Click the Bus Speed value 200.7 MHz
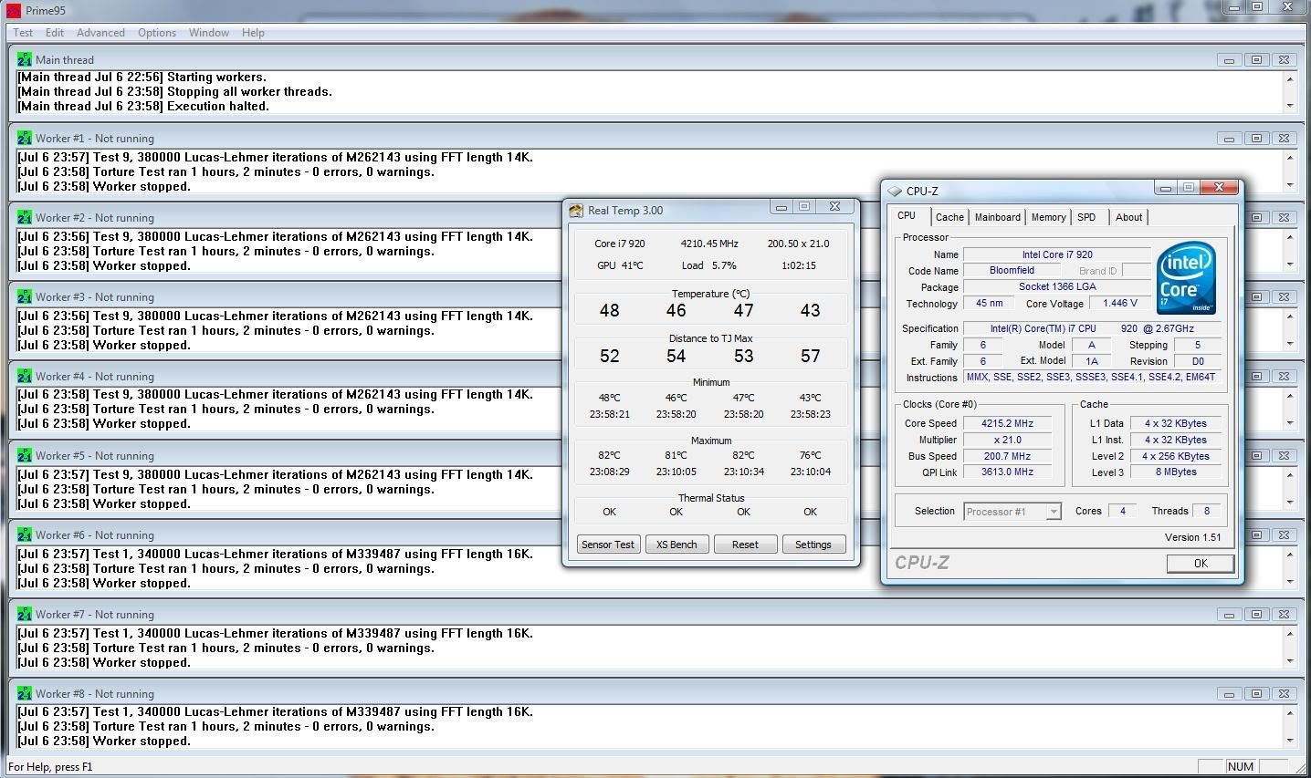The height and width of the screenshot is (778, 1311). [x=1007, y=456]
